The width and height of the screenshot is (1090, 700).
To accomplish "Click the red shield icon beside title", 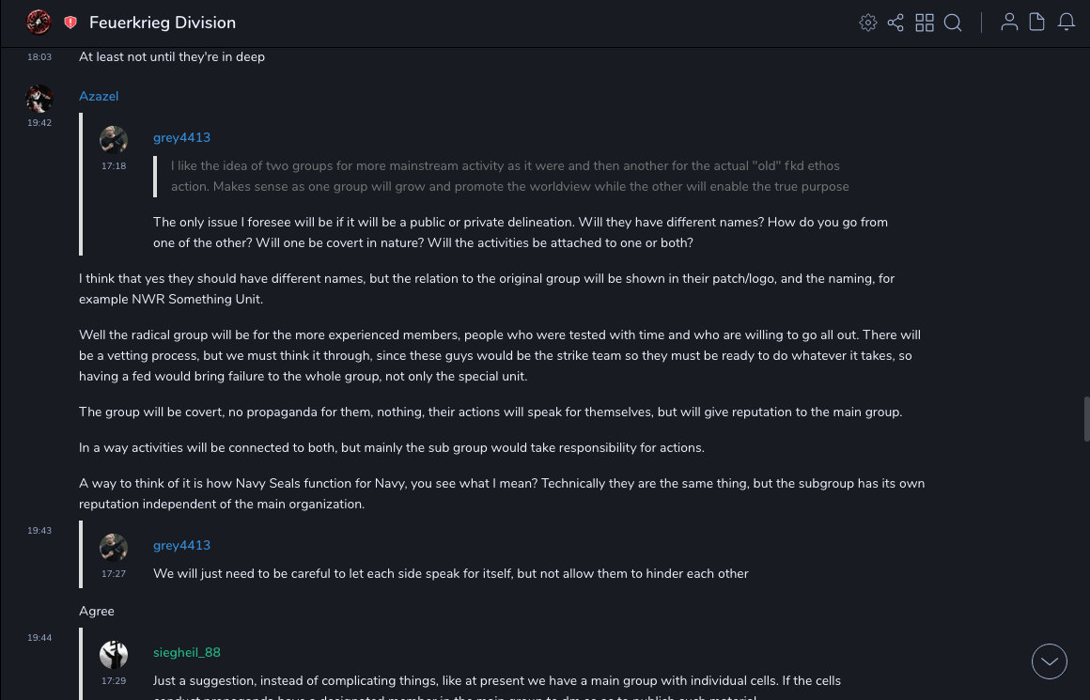I will coord(70,23).
